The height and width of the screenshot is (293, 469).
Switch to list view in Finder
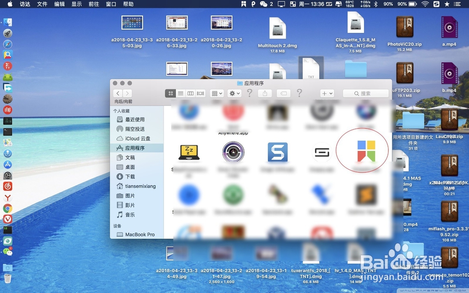(x=181, y=93)
